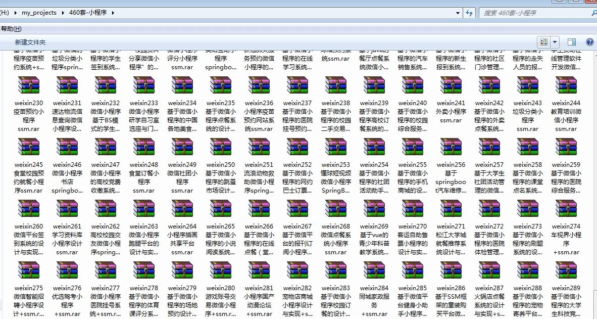The width and height of the screenshot is (597, 319).
Task: Click the file name weixin251 流浪动物救助
Action: [259, 177]
